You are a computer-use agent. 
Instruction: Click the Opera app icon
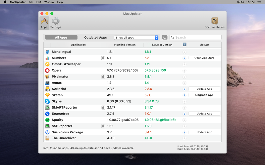click(47, 70)
